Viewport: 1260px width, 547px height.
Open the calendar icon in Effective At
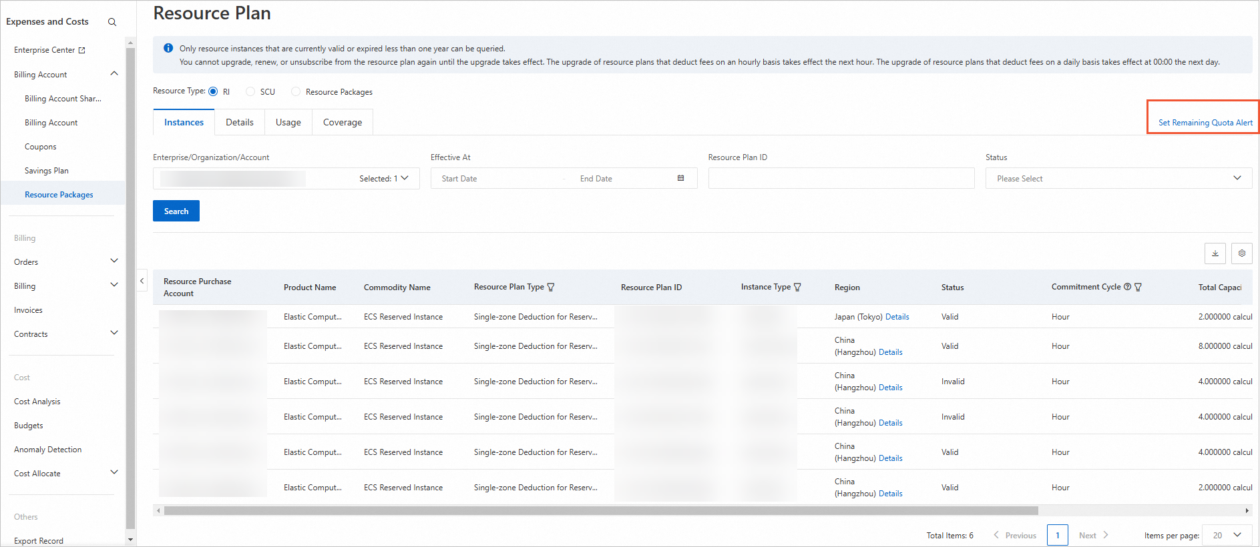(x=680, y=178)
